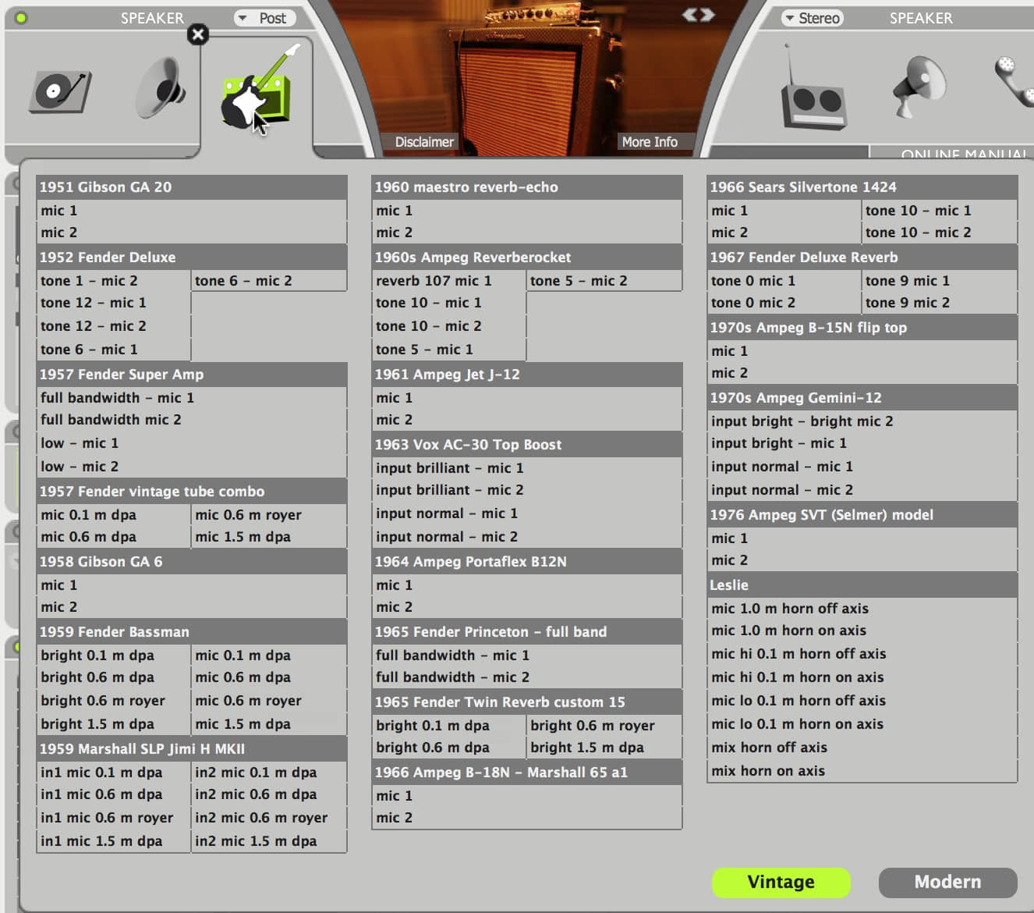Screen dimensions: 1034x913
Task: Select input bright - bright mic 2 Gemini-12
Action: point(862,421)
